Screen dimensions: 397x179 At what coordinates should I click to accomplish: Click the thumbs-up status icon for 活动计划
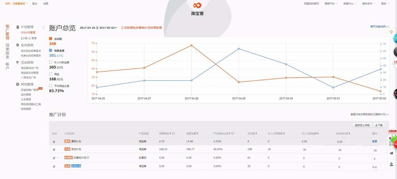coord(54,149)
